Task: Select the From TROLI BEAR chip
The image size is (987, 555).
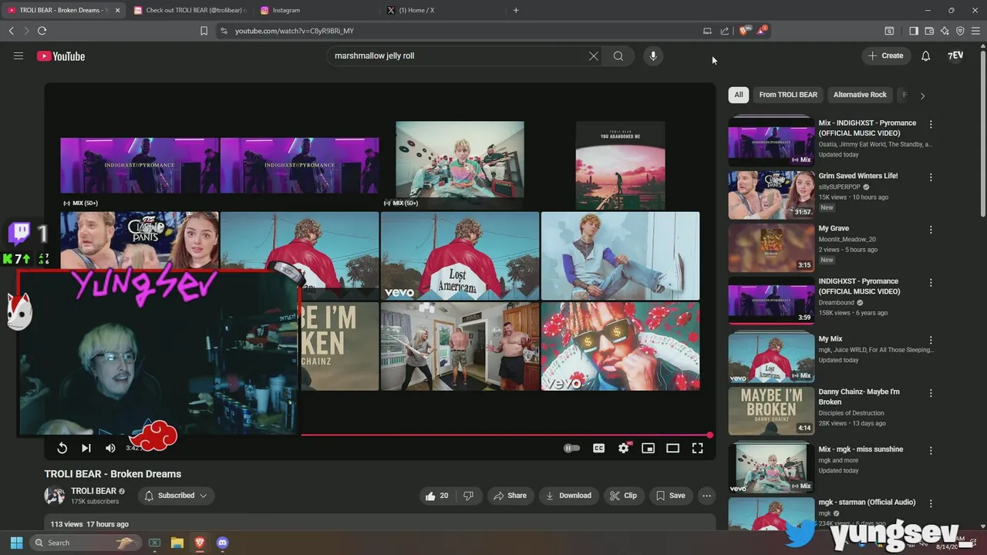Action: 788,95
